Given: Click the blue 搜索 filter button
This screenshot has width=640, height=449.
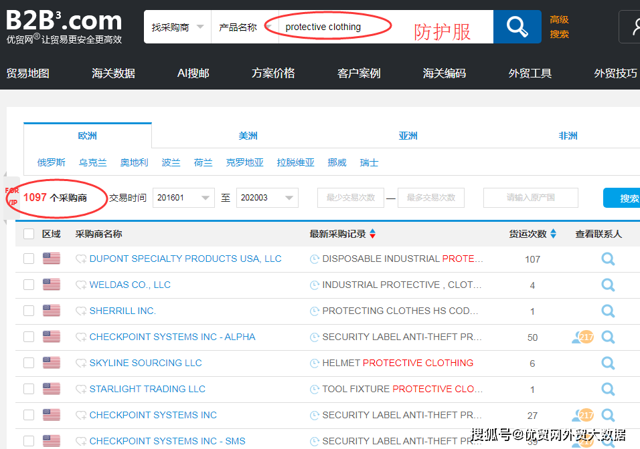Looking at the screenshot, I should point(622,198).
